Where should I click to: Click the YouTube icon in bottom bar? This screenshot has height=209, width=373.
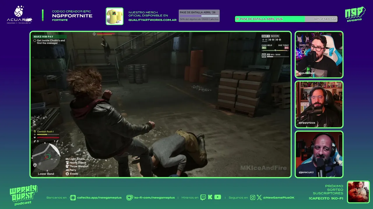click(218, 197)
